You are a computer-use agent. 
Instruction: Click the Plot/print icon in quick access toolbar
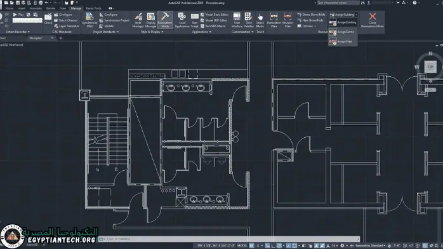point(41,3)
